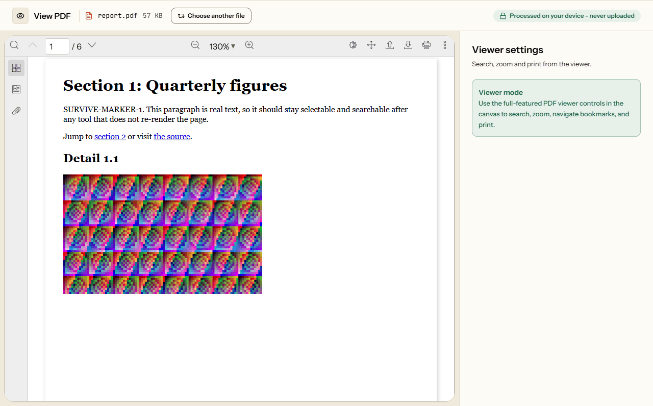Click the '/ 6' page total label
Image resolution: width=653 pixels, height=406 pixels.
(77, 46)
